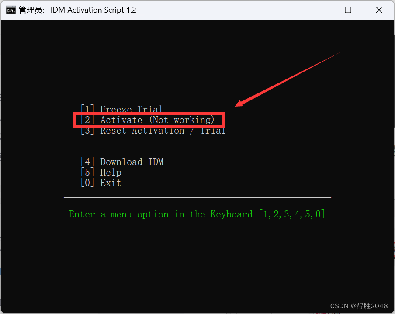Click the '[5] Help' line
This screenshot has height=314, width=395.
[101, 172]
